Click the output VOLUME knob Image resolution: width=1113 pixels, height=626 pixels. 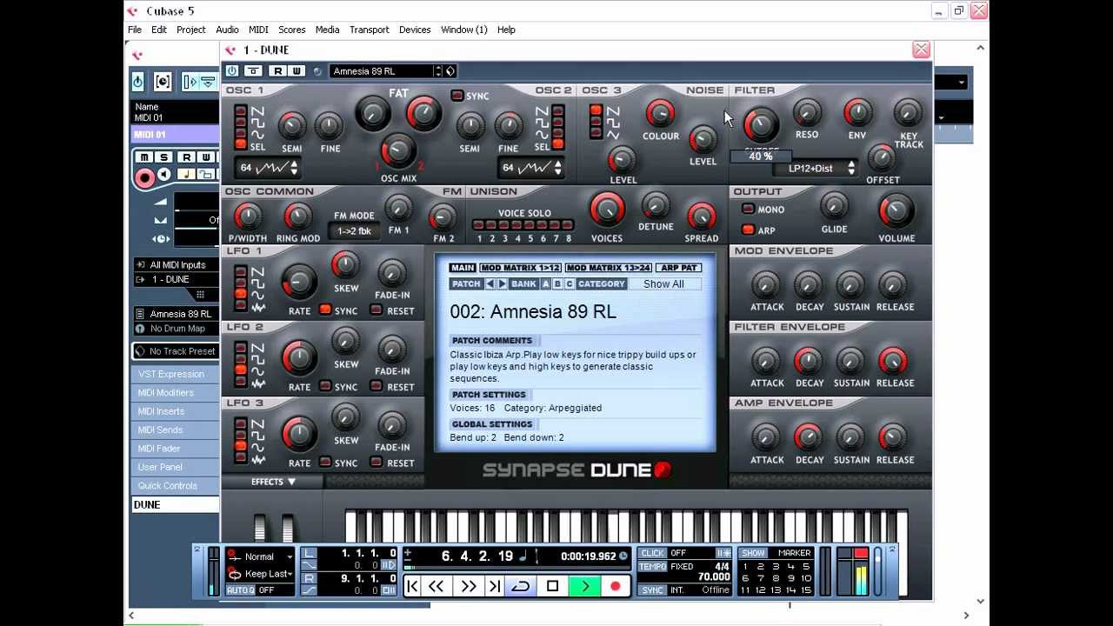(x=896, y=211)
